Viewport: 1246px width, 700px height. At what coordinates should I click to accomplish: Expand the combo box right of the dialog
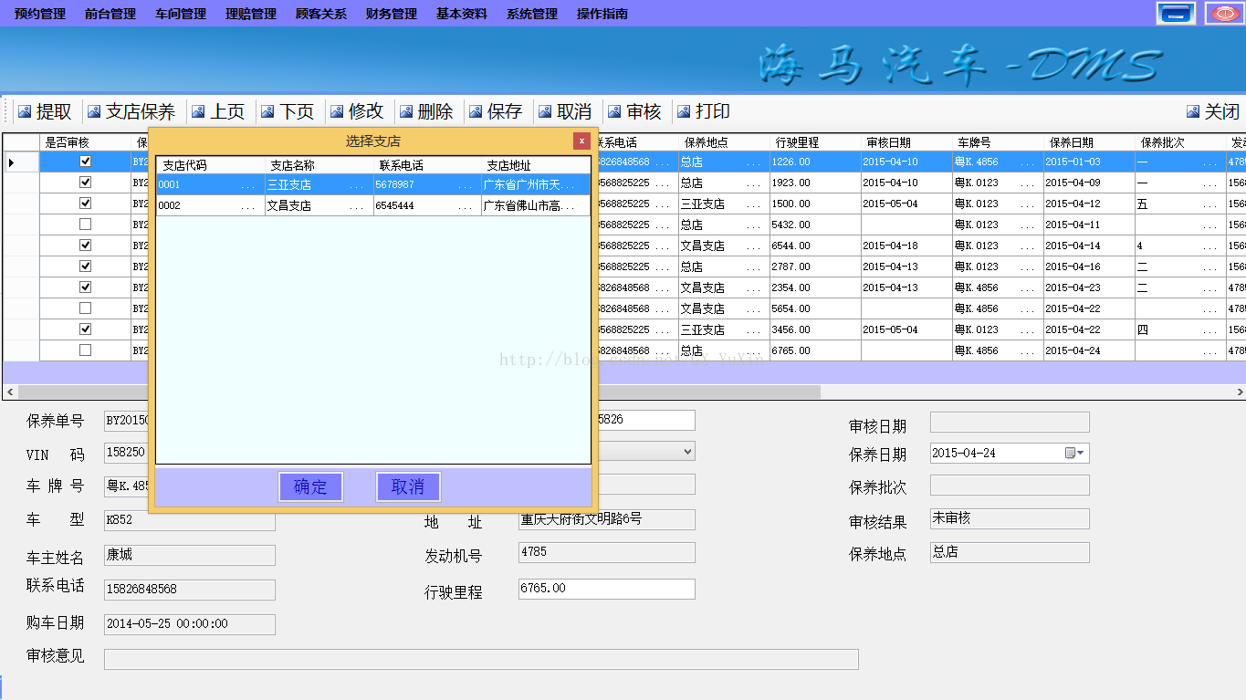click(686, 451)
